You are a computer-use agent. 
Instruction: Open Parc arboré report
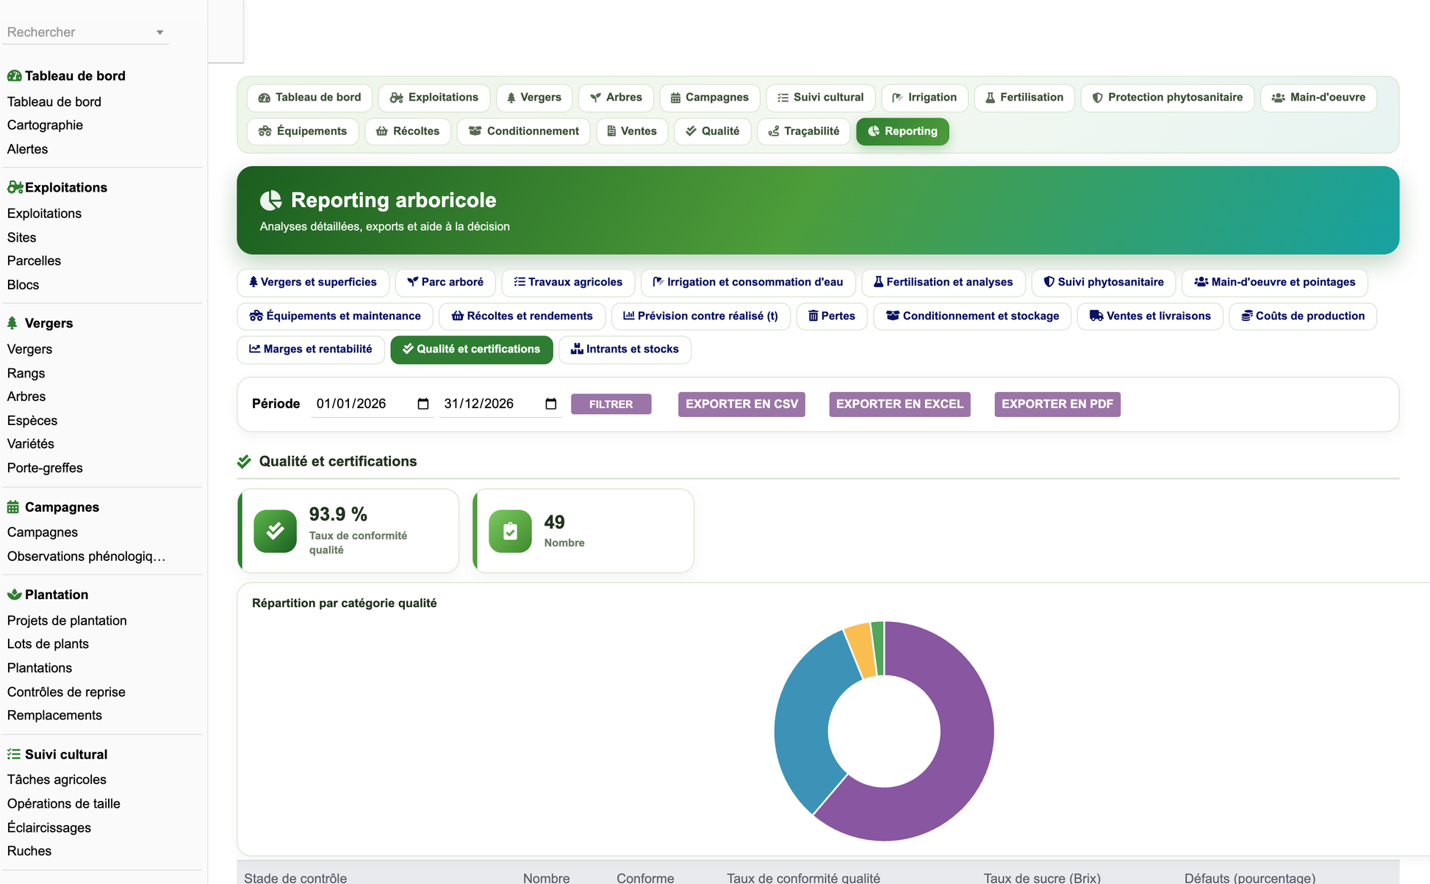pos(445,283)
